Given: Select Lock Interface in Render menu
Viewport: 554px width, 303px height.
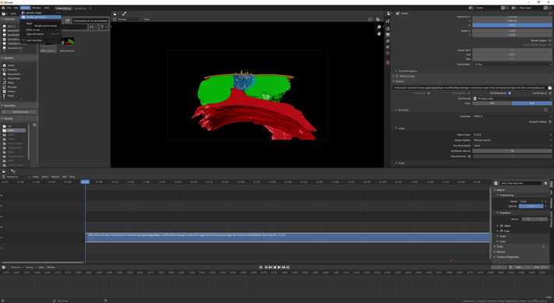Looking at the screenshot, I should click(x=41, y=41).
